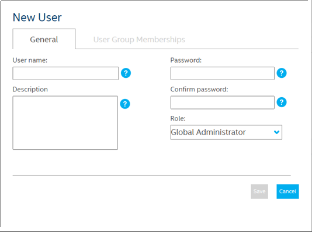Click the "Role:" label above dropdown
This screenshot has height=233, width=312.
[178, 118]
